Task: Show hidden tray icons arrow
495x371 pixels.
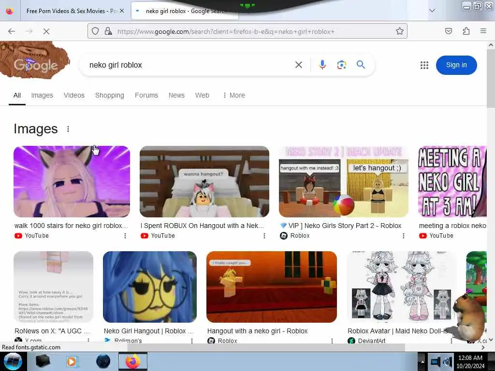Action: click(x=422, y=361)
